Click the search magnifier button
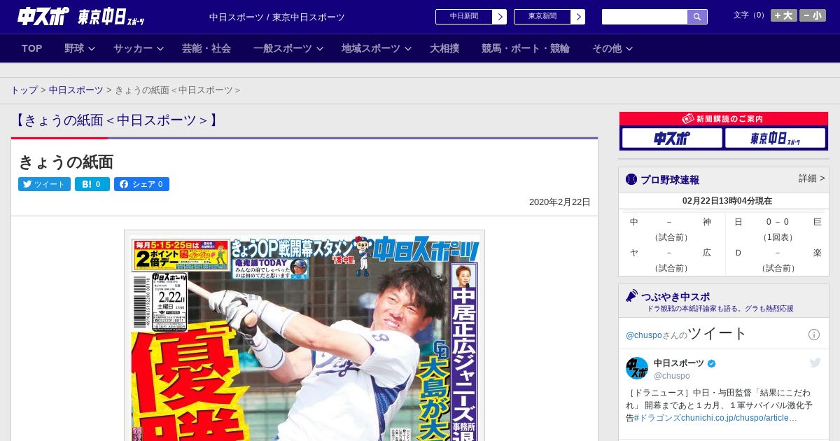This screenshot has height=441, width=840. [697, 17]
